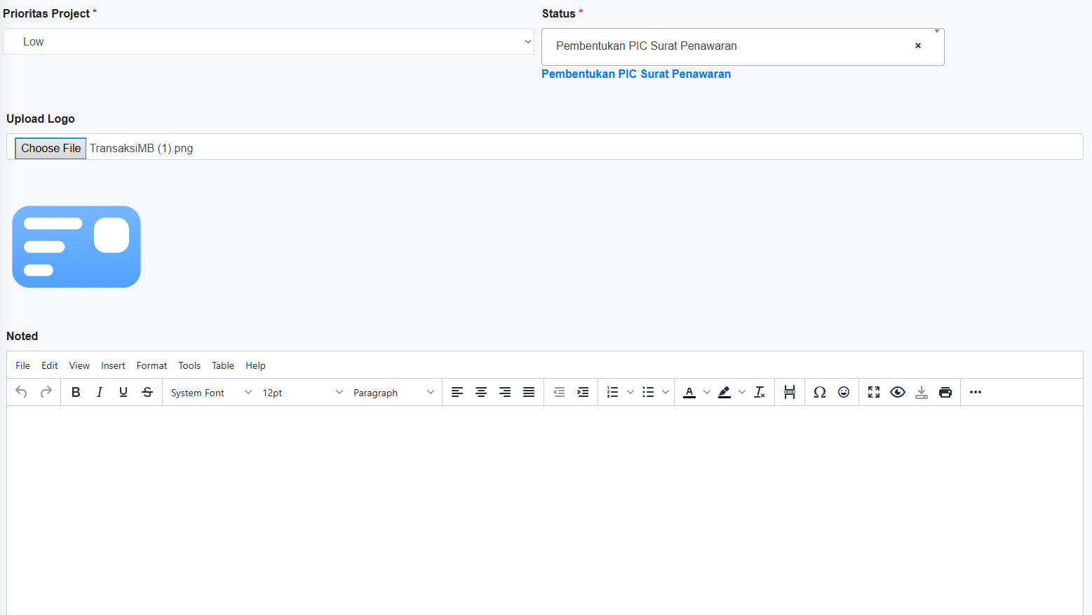The width and height of the screenshot is (1092, 615).
Task: Click the Print icon in toolbar
Action: coord(945,392)
